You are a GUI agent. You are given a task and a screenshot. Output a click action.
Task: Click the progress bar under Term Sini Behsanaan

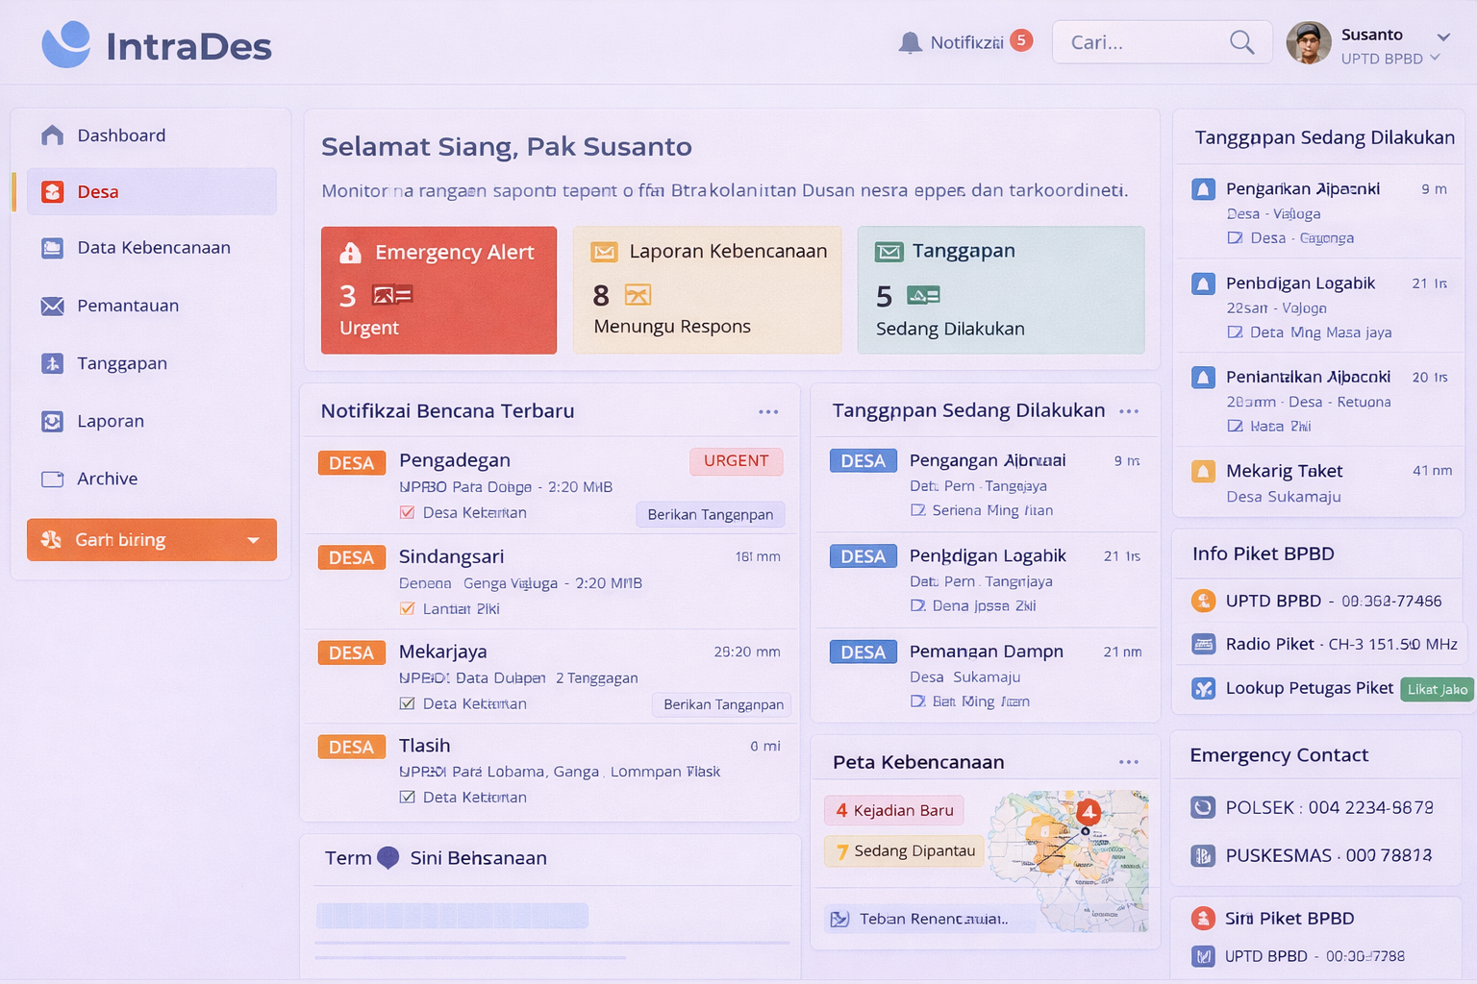(452, 916)
